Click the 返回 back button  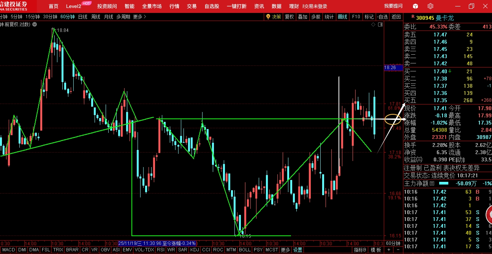point(396,17)
